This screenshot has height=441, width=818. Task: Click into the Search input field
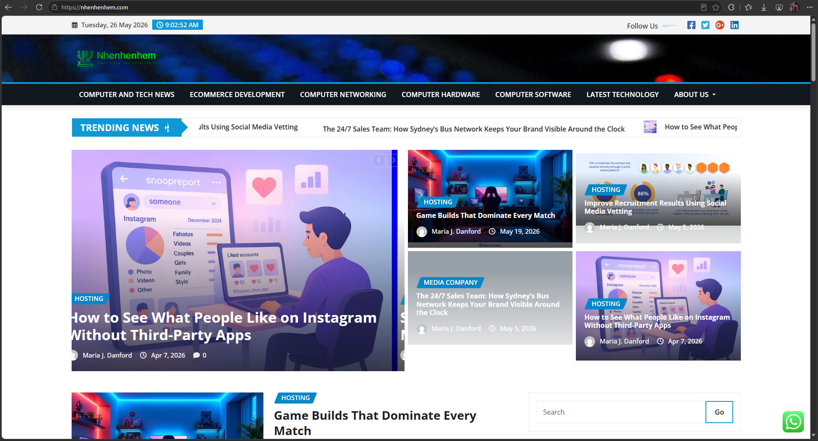[x=621, y=412]
